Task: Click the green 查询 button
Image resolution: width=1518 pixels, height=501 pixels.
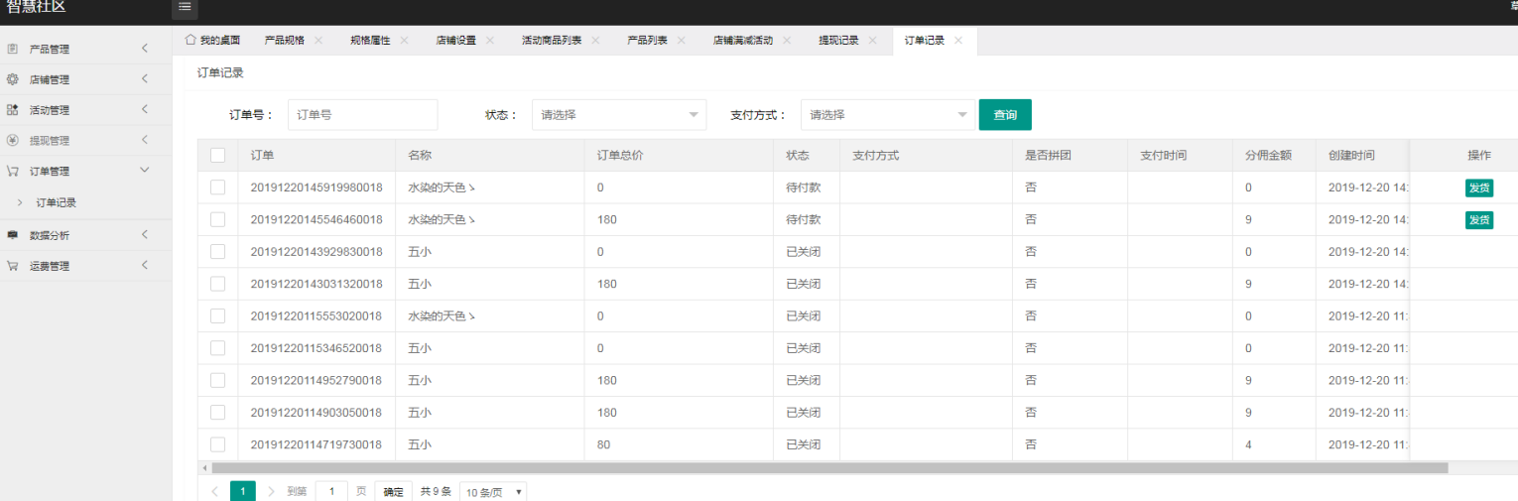Action: [x=1005, y=115]
